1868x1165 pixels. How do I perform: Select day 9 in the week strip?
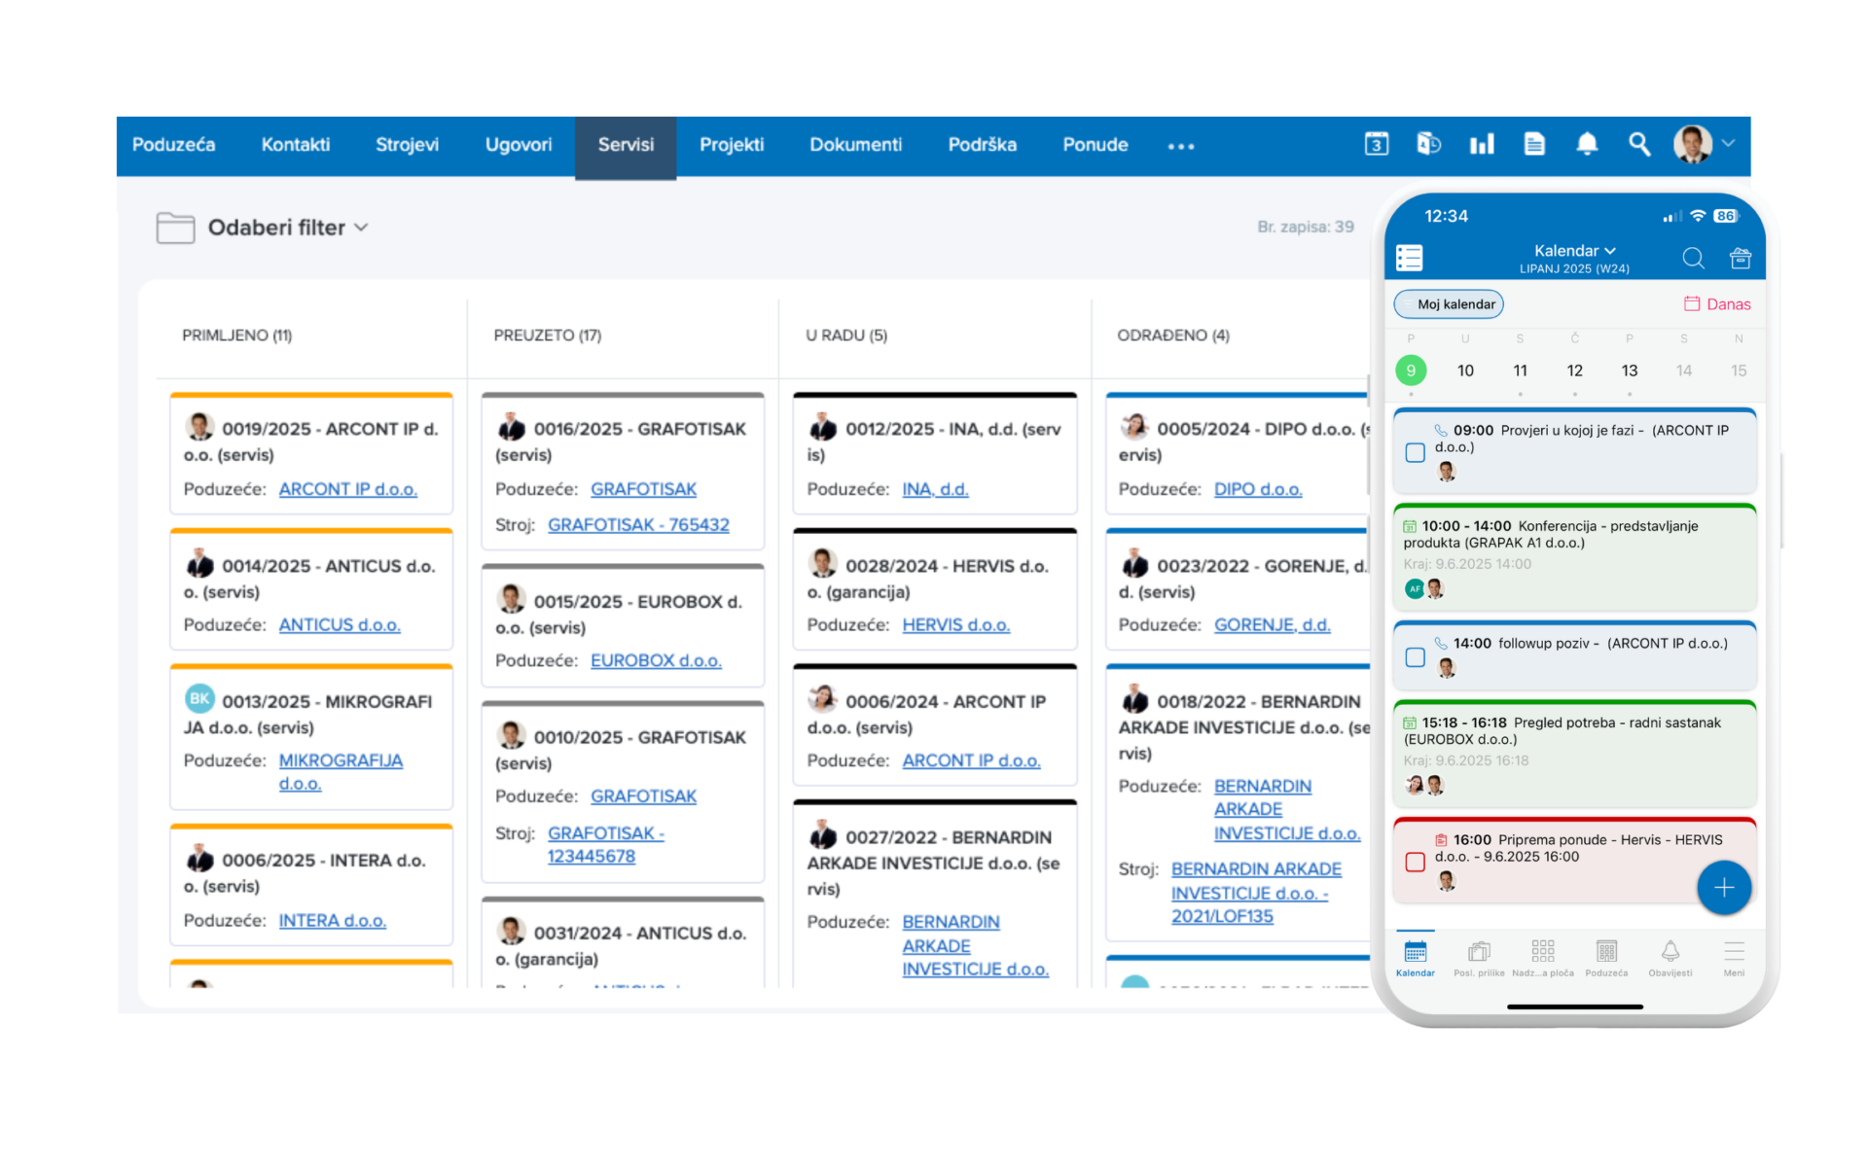[x=1411, y=371]
